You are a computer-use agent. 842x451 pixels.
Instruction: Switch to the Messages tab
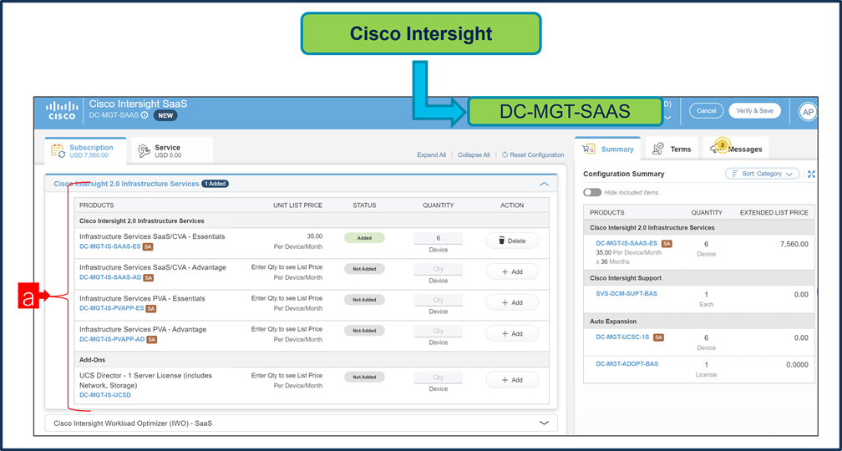click(x=736, y=149)
